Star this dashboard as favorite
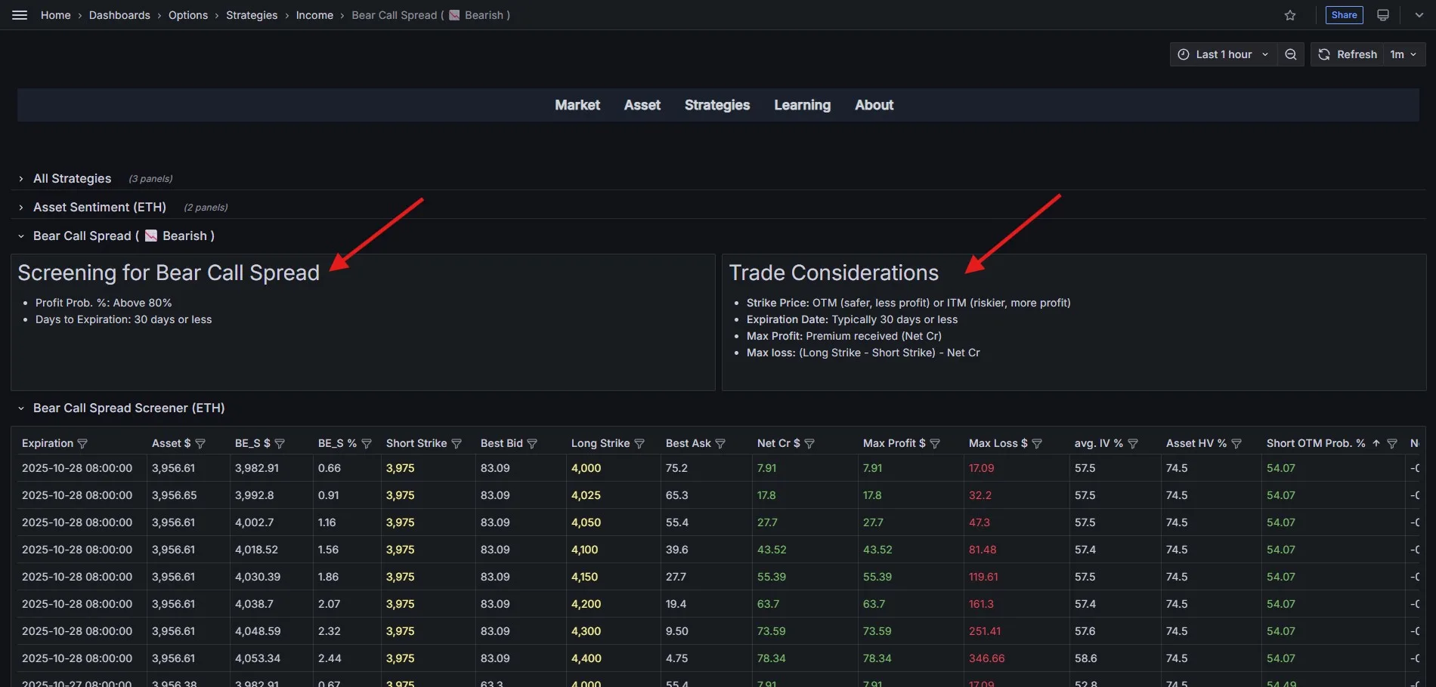Viewport: 1436px width, 687px height. tap(1290, 15)
